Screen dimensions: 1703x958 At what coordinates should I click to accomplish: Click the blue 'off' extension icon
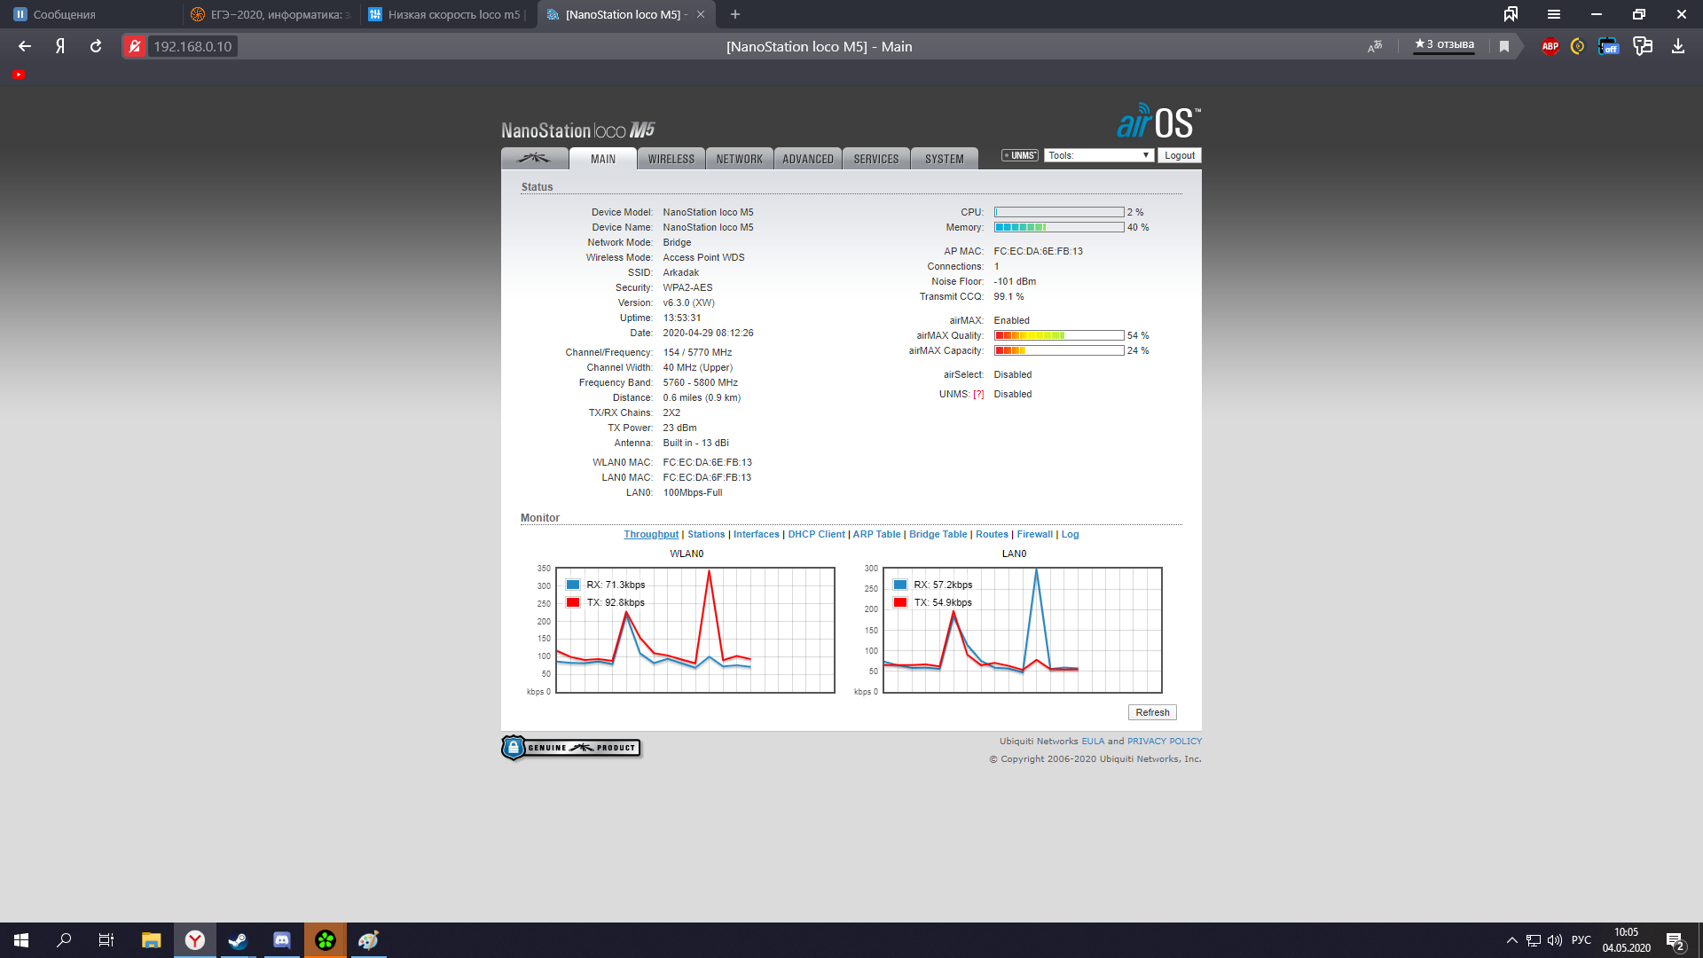pyautogui.click(x=1608, y=46)
